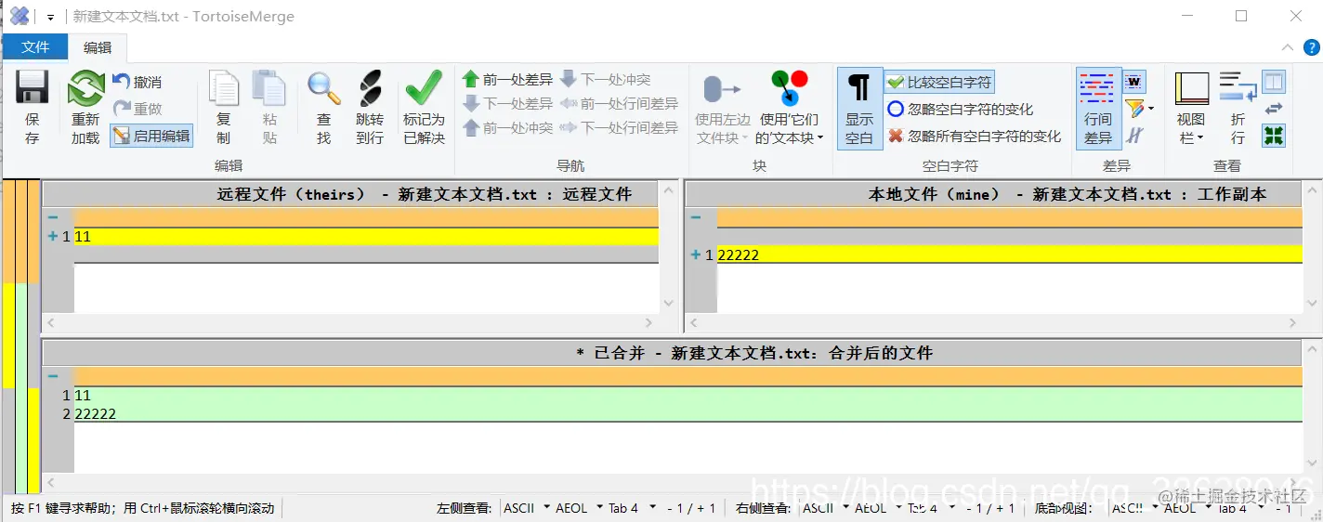This screenshot has height=522, width=1323.
Task: Select 忽略空白字符的变化 option
Action: click(960, 110)
